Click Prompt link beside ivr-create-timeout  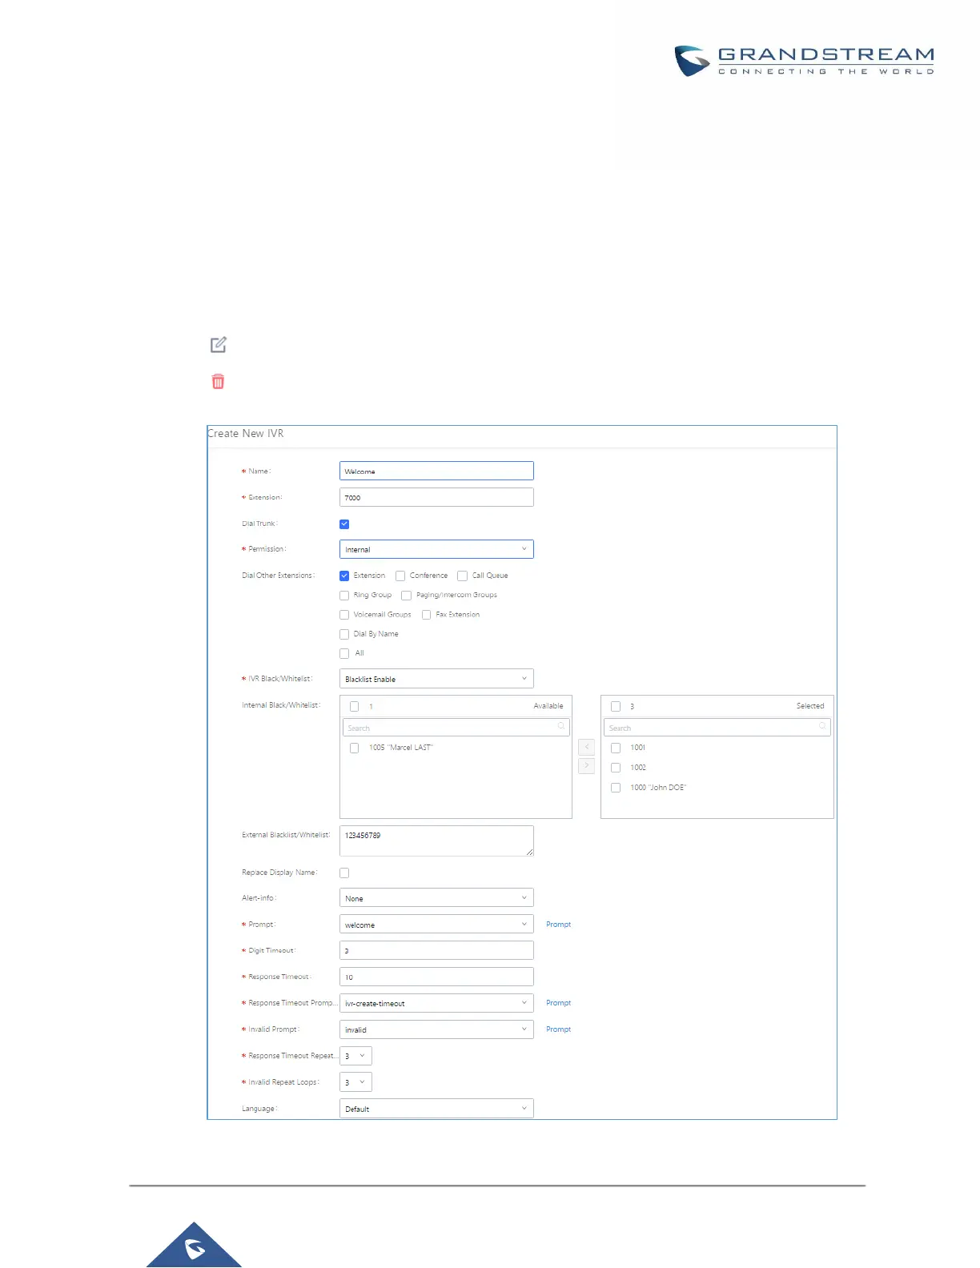coord(559,1003)
